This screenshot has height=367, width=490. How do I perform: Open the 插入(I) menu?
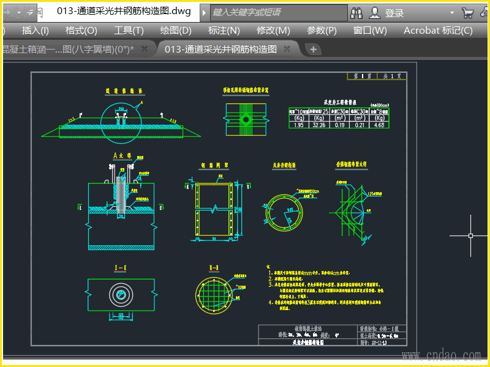click(36, 31)
